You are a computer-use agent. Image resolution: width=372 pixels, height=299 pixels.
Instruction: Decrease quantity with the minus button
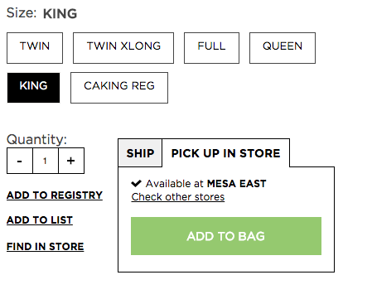pyautogui.click(x=20, y=161)
